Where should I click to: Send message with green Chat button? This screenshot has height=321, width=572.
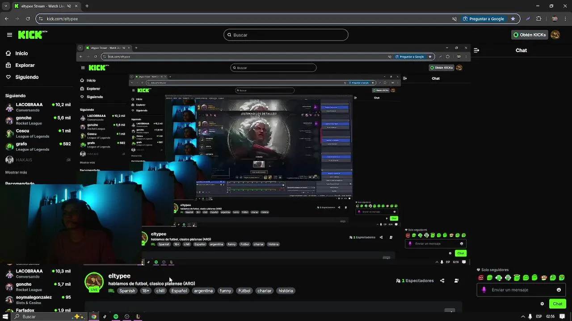tap(558, 304)
